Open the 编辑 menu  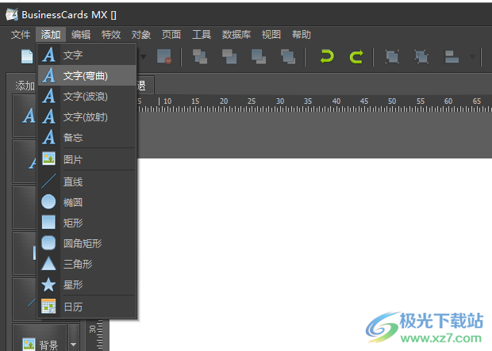click(x=81, y=35)
